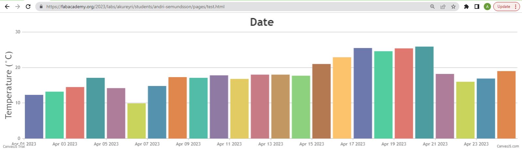Share this page using the share icon
The image size is (522, 153).
click(x=443, y=7)
